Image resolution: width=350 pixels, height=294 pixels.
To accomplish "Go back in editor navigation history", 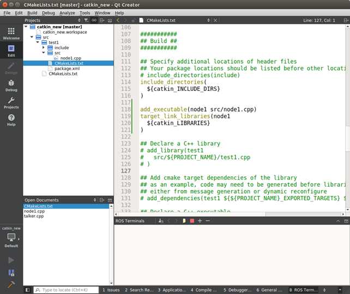I will pos(118,20).
